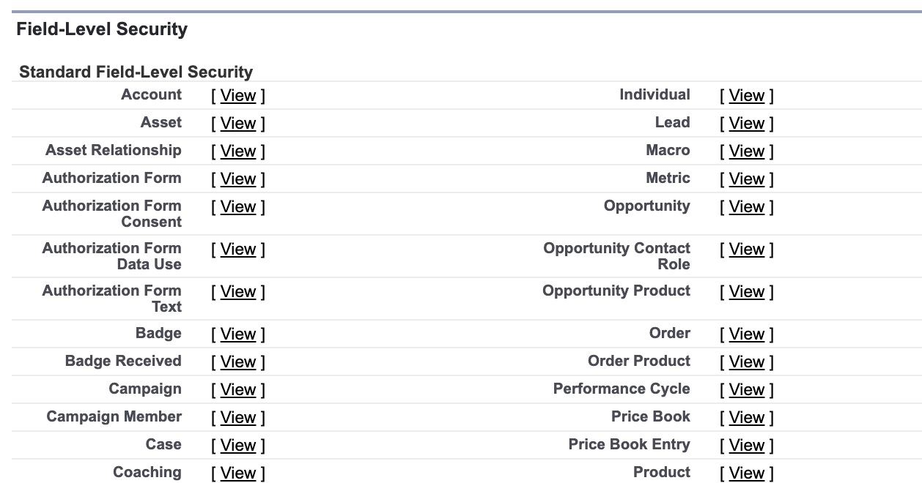Click the Badge View link

[238, 334]
